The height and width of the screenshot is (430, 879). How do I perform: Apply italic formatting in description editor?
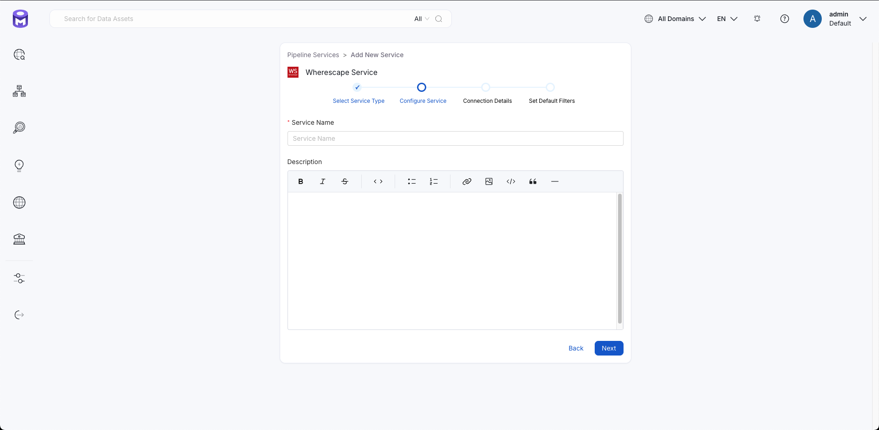point(322,181)
